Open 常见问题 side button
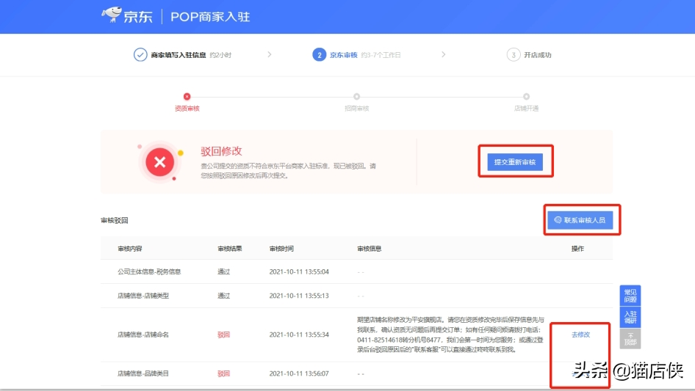The width and height of the screenshot is (695, 391). 630,296
